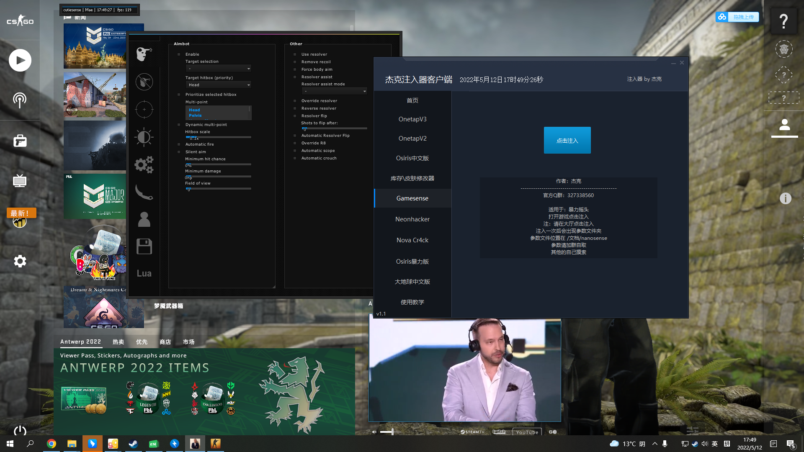
Task: Click the cloud upload button at the top right
Action: (737, 17)
